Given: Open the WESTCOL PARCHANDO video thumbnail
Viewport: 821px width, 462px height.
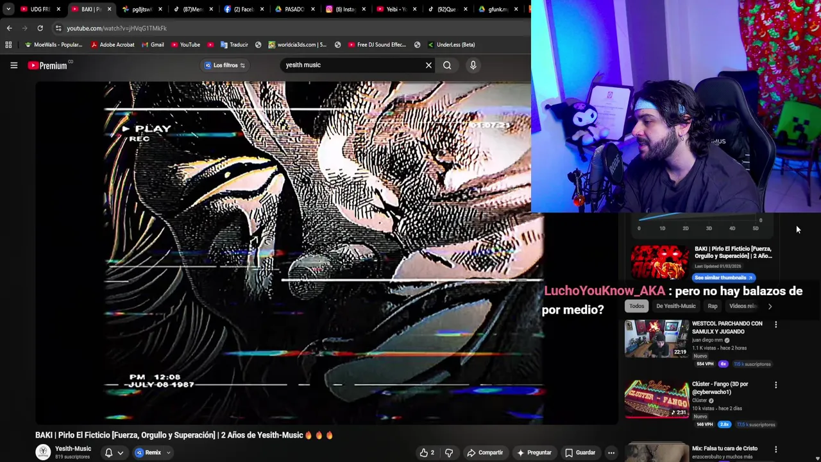Looking at the screenshot, I should pos(656,339).
